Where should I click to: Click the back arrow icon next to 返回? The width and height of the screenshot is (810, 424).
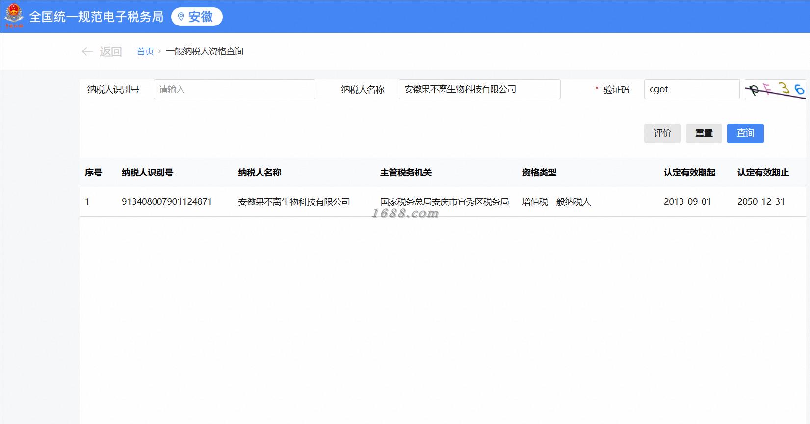coord(87,51)
